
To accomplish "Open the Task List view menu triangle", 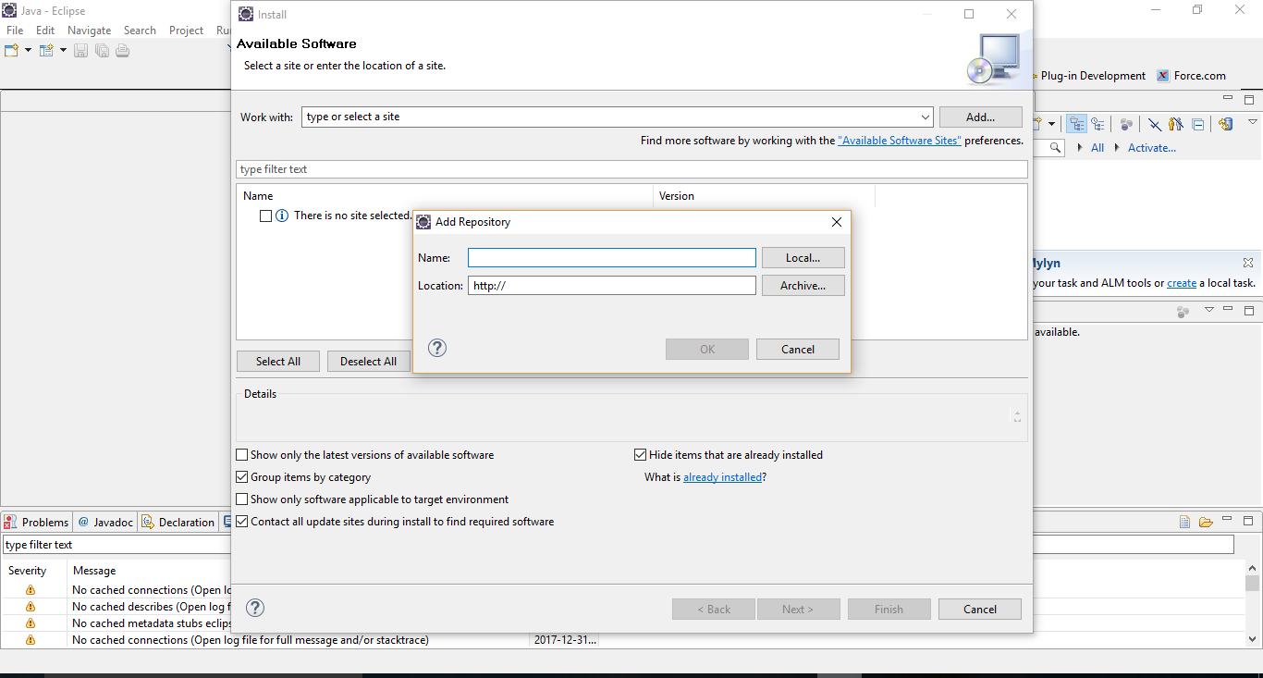I will pyautogui.click(x=1253, y=122).
